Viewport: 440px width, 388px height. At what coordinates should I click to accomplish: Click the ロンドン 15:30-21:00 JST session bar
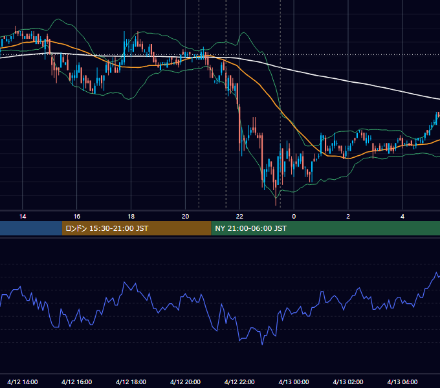137,228
